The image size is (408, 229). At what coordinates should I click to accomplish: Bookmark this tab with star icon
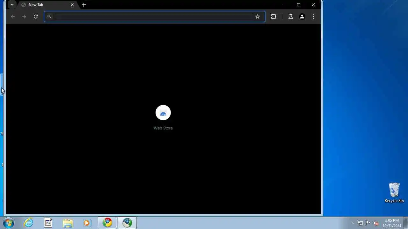pos(258,17)
